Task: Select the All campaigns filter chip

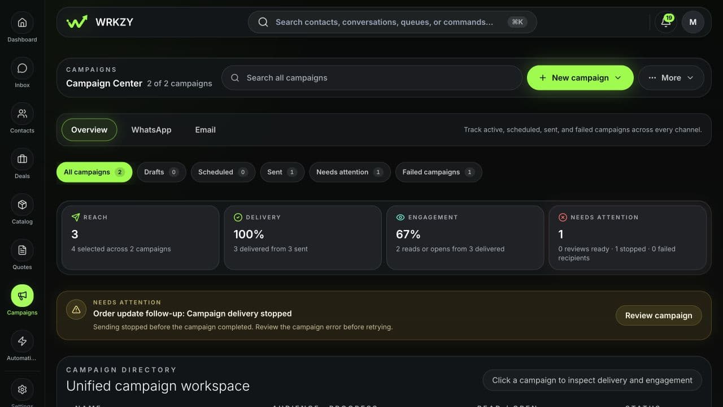Action: [x=94, y=172]
